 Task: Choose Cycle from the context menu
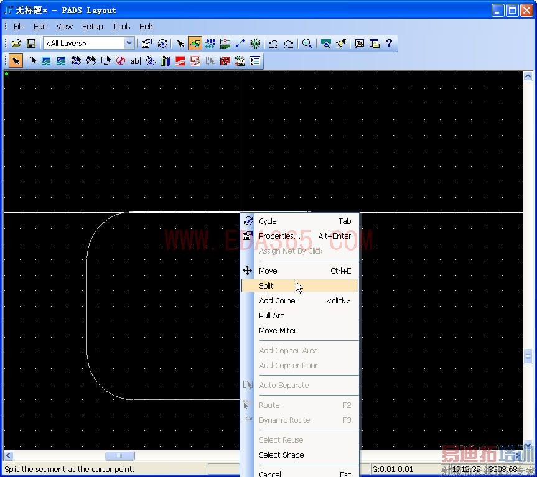(x=300, y=221)
